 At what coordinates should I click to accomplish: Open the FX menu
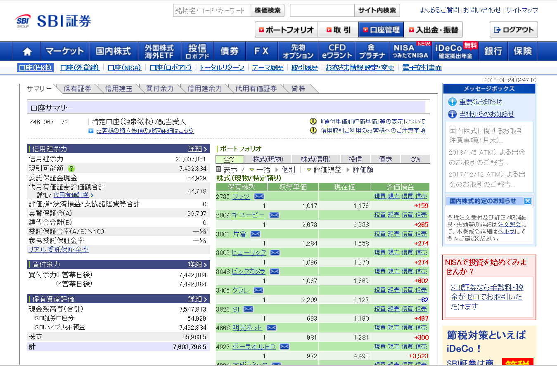click(x=261, y=51)
